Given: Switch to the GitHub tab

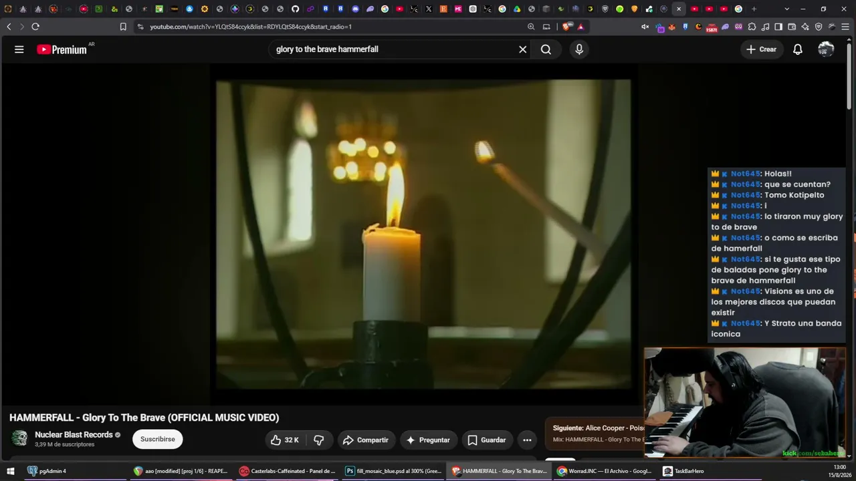Looking at the screenshot, I should [x=295, y=9].
